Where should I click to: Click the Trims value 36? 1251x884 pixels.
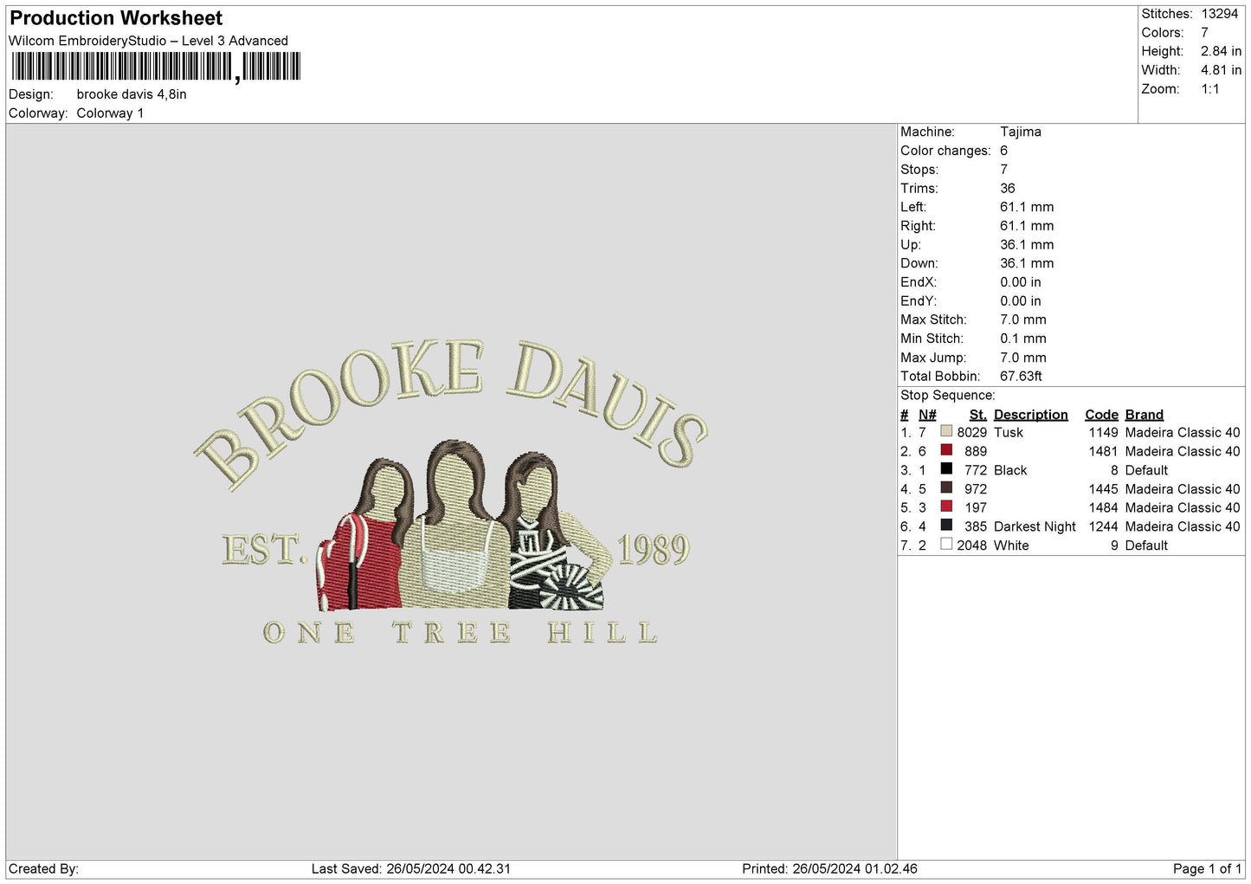[1008, 189]
